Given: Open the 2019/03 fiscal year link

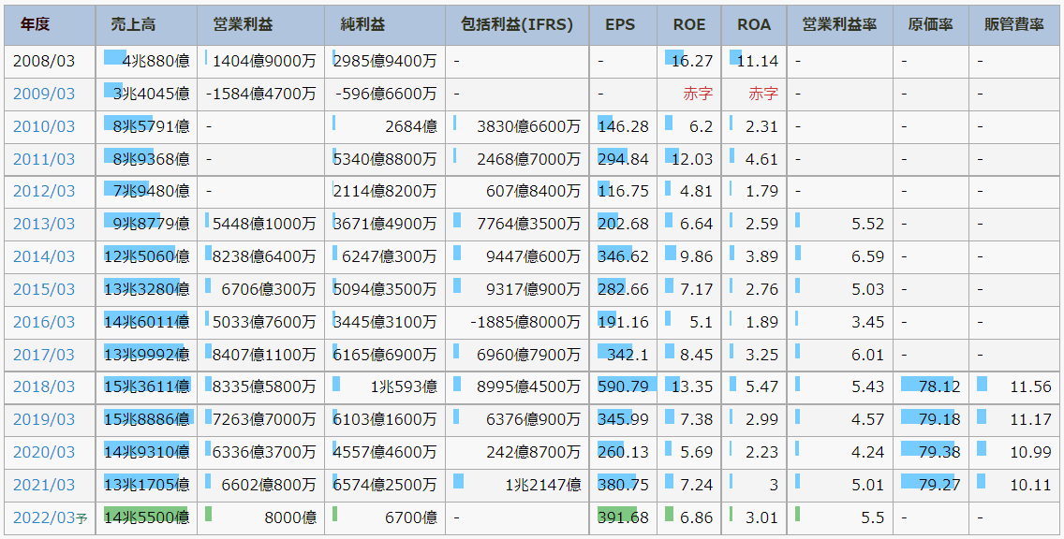Looking at the screenshot, I should [x=44, y=419].
